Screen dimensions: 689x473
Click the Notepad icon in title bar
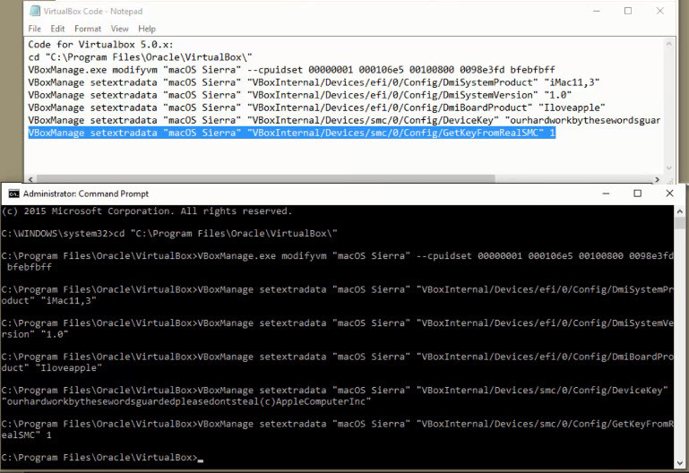tap(34, 11)
